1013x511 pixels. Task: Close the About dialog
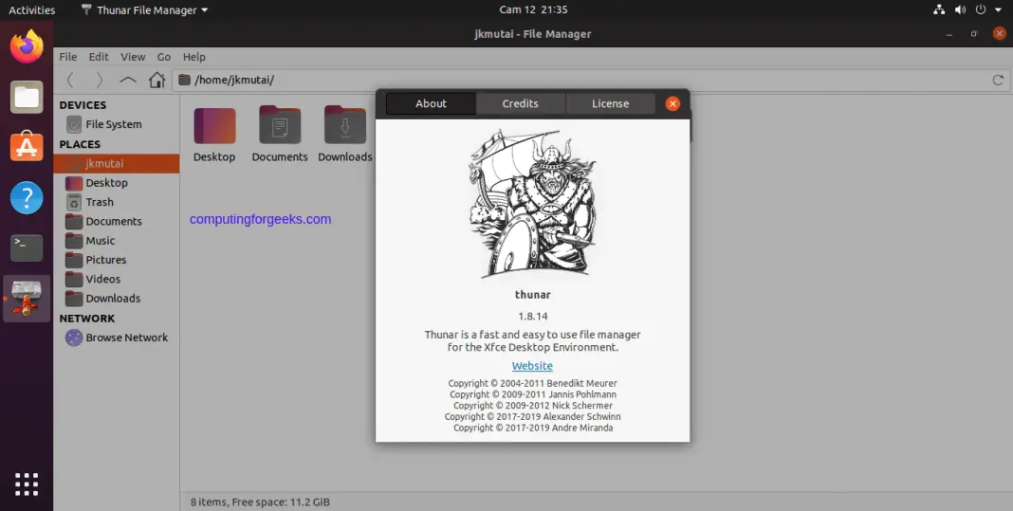[x=672, y=103]
